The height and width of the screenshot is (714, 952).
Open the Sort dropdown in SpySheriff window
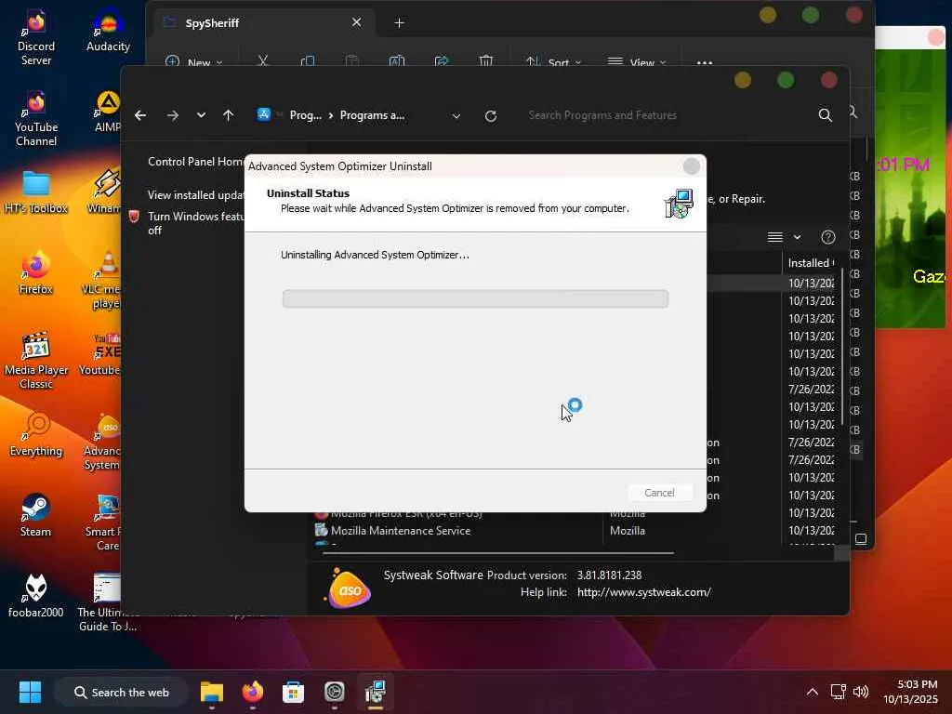point(554,62)
